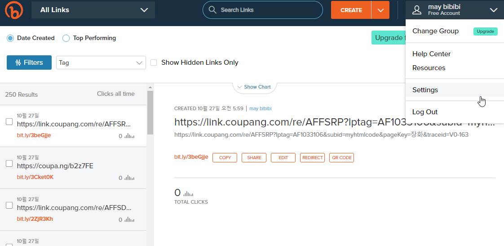Click the Upgrade badge next to Change Group
The image size is (504, 246).
click(485, 31)
